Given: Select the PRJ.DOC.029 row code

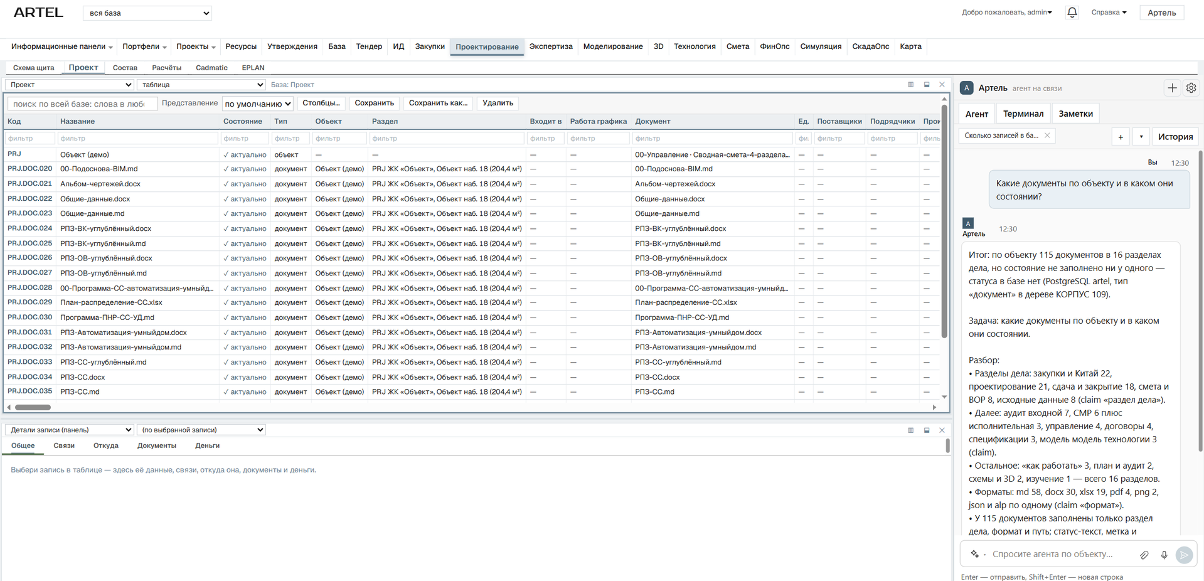Looking at the screenshot, I should coord(29,302).
